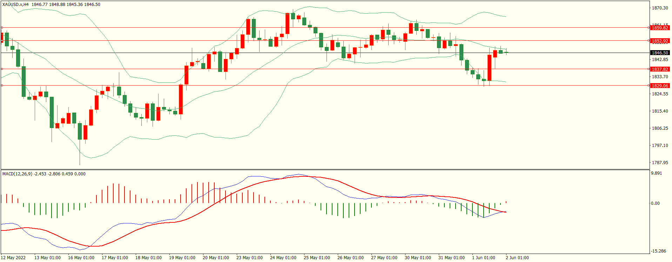Pick the 30 May 01:00 time axis label
This screenshot has height=262, width=672.
click(x=418, y=257)
